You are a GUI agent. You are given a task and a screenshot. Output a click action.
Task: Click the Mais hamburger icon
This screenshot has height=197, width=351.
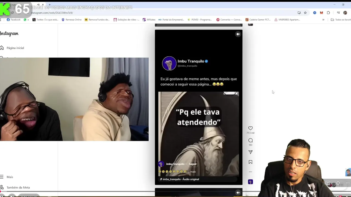point(2,177)
